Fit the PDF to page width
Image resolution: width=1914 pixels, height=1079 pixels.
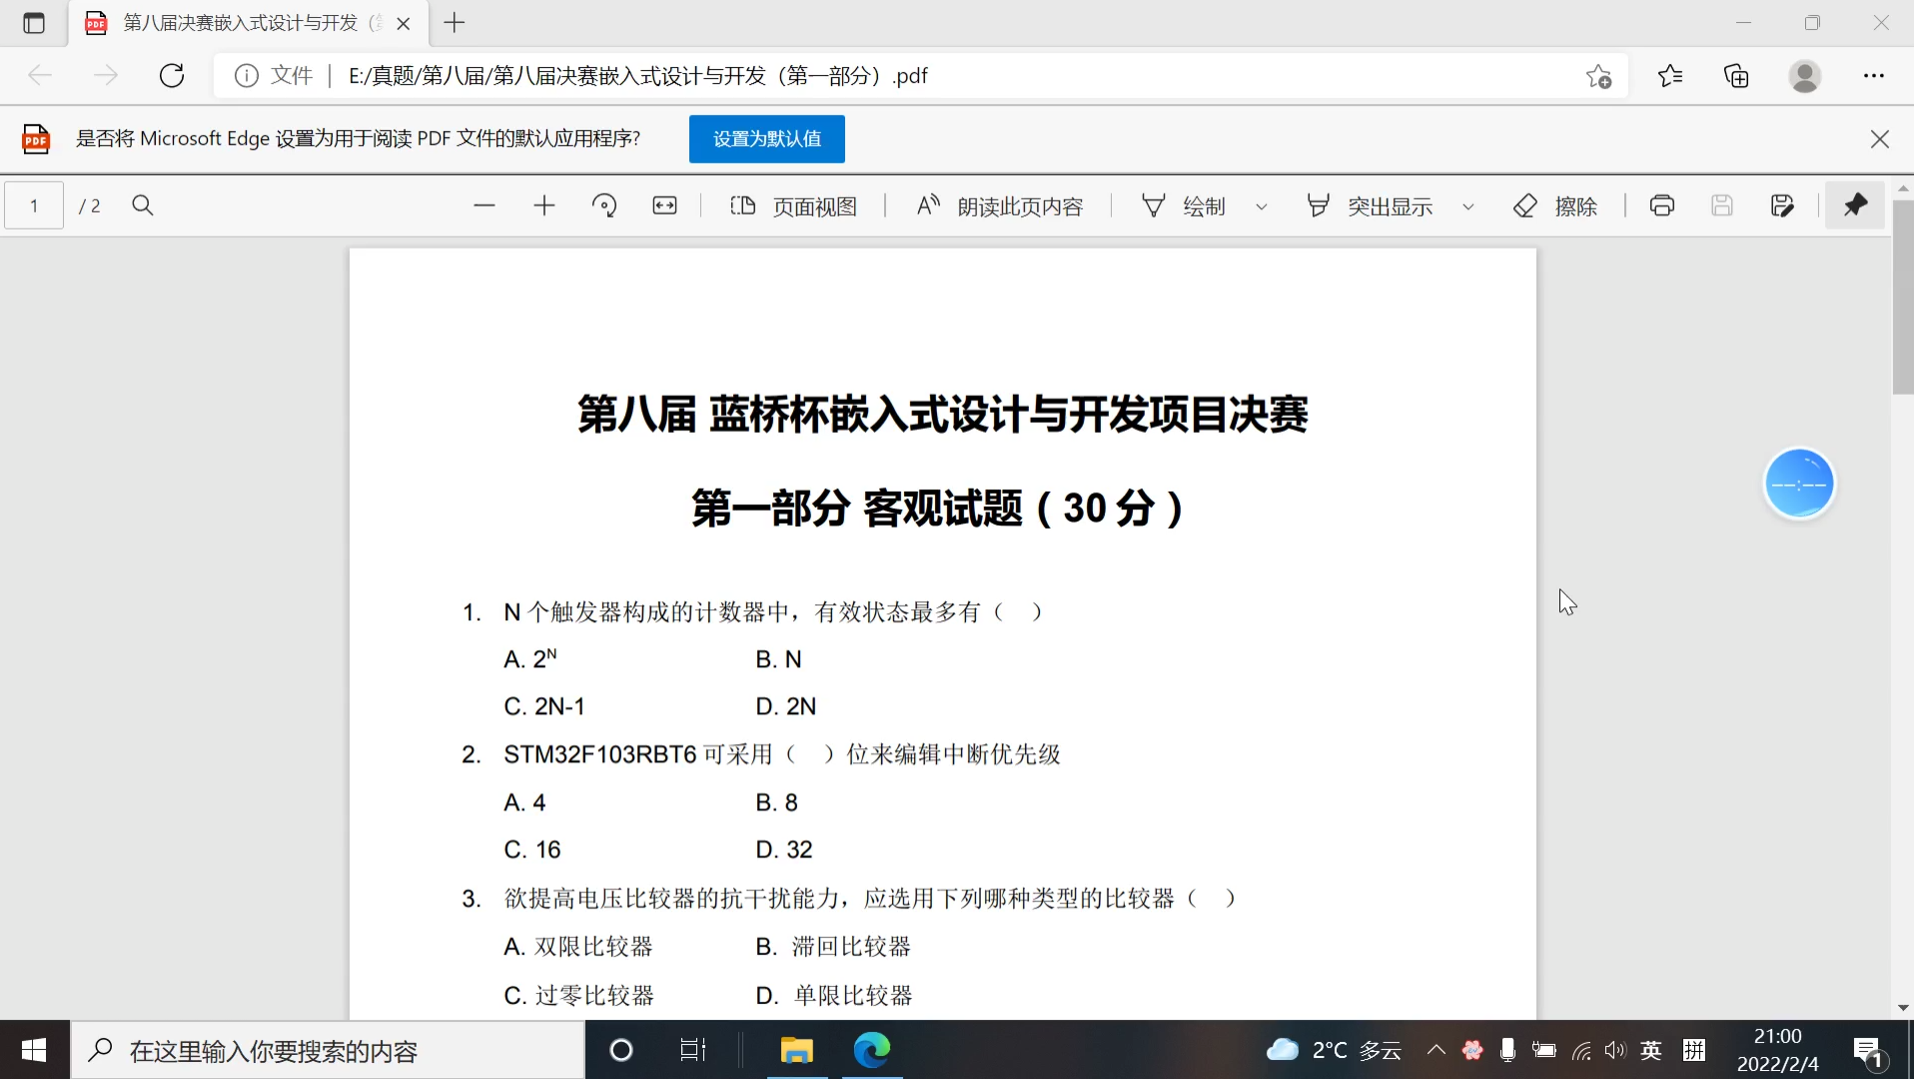(x=664, y=206)
